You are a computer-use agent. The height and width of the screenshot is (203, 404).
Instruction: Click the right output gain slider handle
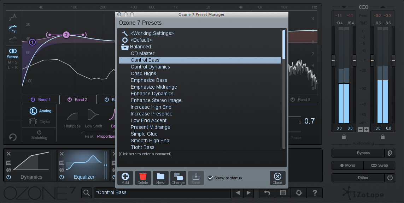pyautogui.click(x=393, y=60)
